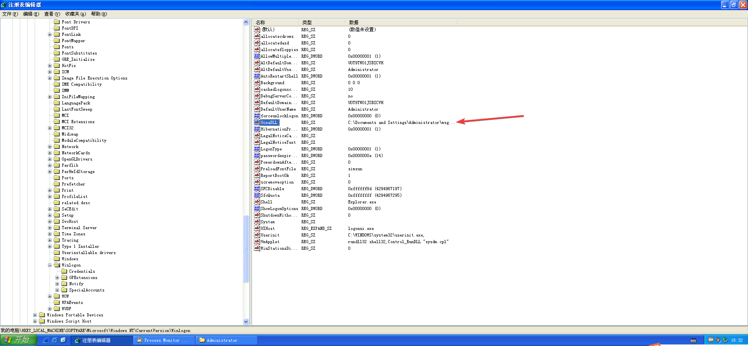Image resolution: width=748 pixels, height=346 pixels.
Task: Click the DefaultUserName value icon
Action: tap(257, 109)
